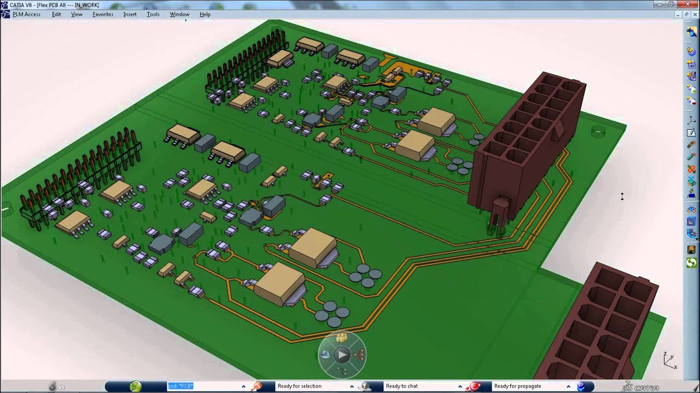Open the Tools menu
The width and height of the screenshot is (700, 393).
(x=153, y=14)
